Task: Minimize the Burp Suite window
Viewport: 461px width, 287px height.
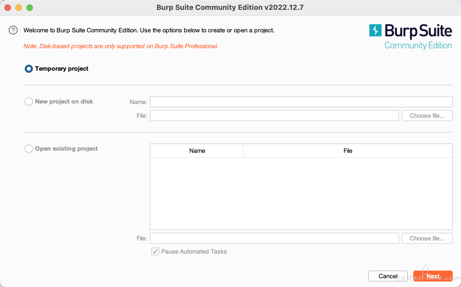Action: (x=19, y=8)
